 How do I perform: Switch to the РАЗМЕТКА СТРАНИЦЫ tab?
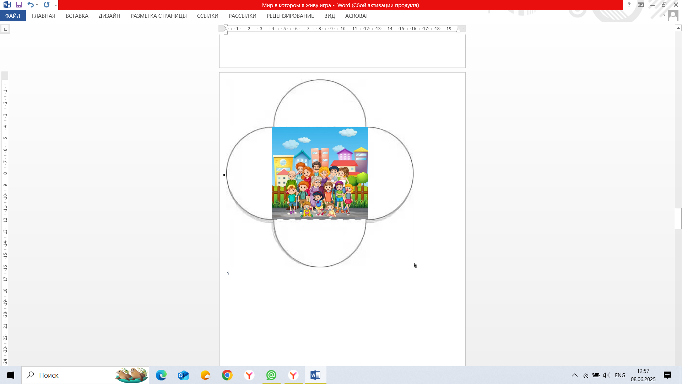point(158,16)
